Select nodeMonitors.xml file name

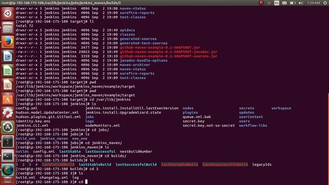[102, 125]
